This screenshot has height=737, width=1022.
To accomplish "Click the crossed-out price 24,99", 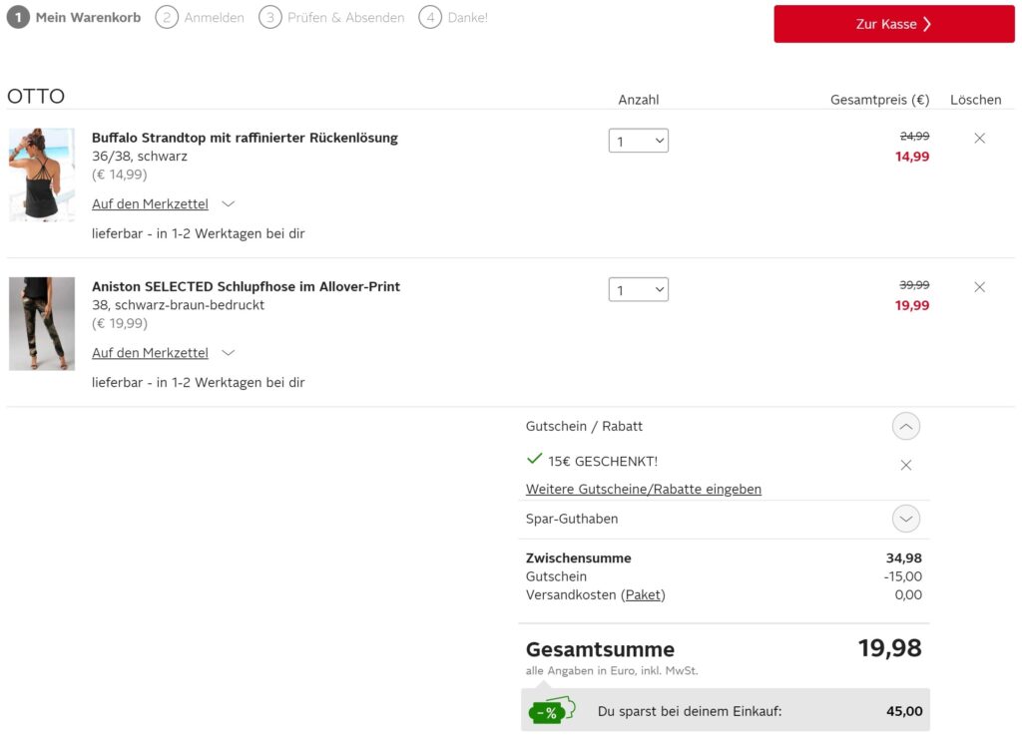I will coord(914,136).
